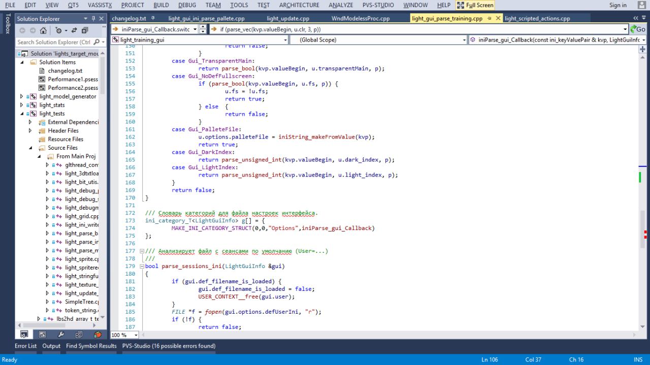The image size is (650, 365).
Task: Expand the light_stats project
Action: (21, 105)
